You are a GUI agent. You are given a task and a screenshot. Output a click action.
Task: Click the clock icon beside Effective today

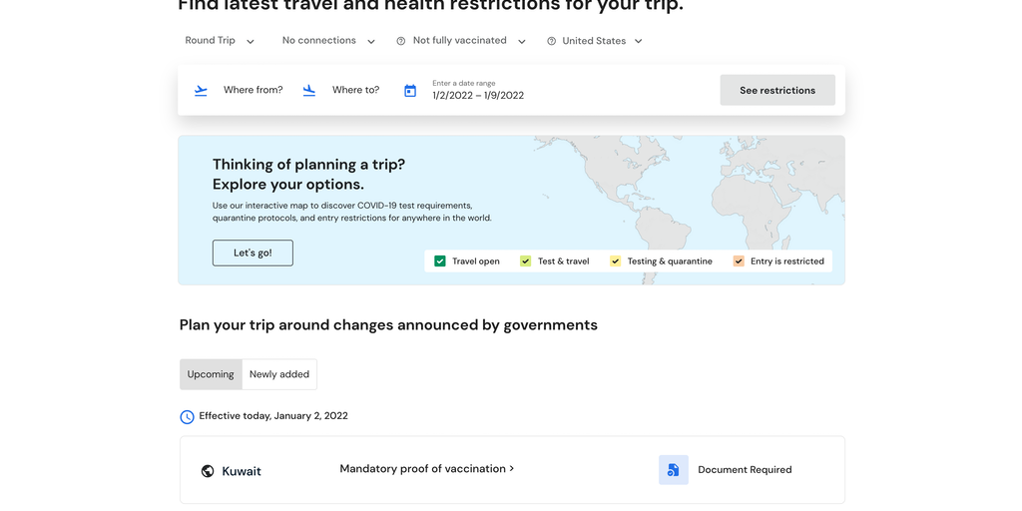point(187,417)
